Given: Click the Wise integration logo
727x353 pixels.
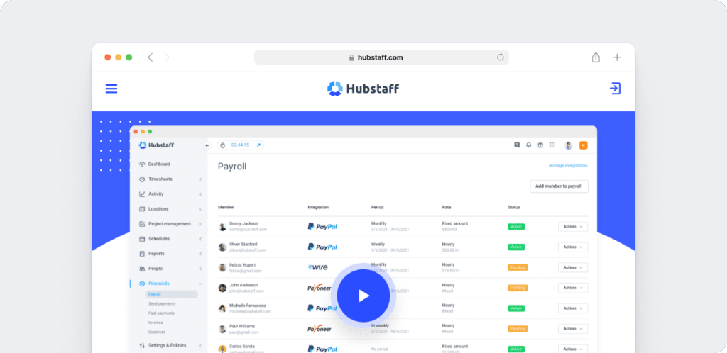Looking at the screenshot, I should tap(317, 267).
